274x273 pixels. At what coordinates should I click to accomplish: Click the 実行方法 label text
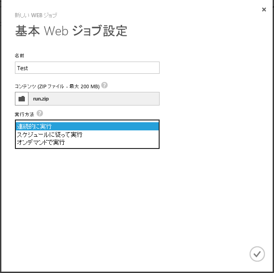[24, 115]
